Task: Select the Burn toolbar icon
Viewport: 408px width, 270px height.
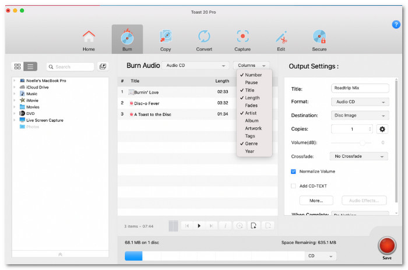Action: point(127,39)
